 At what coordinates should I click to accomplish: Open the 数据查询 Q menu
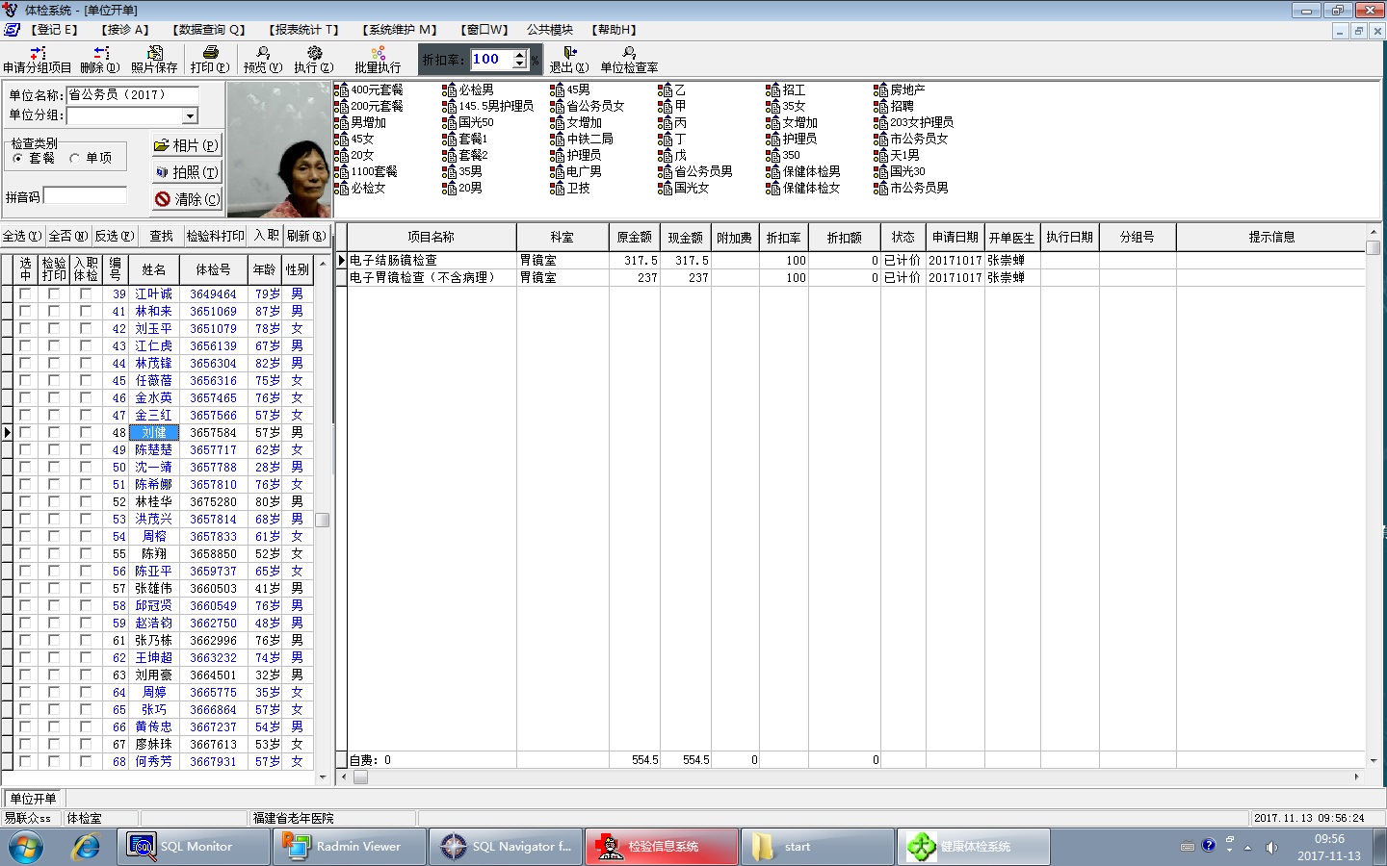click(x=209, y=30)
